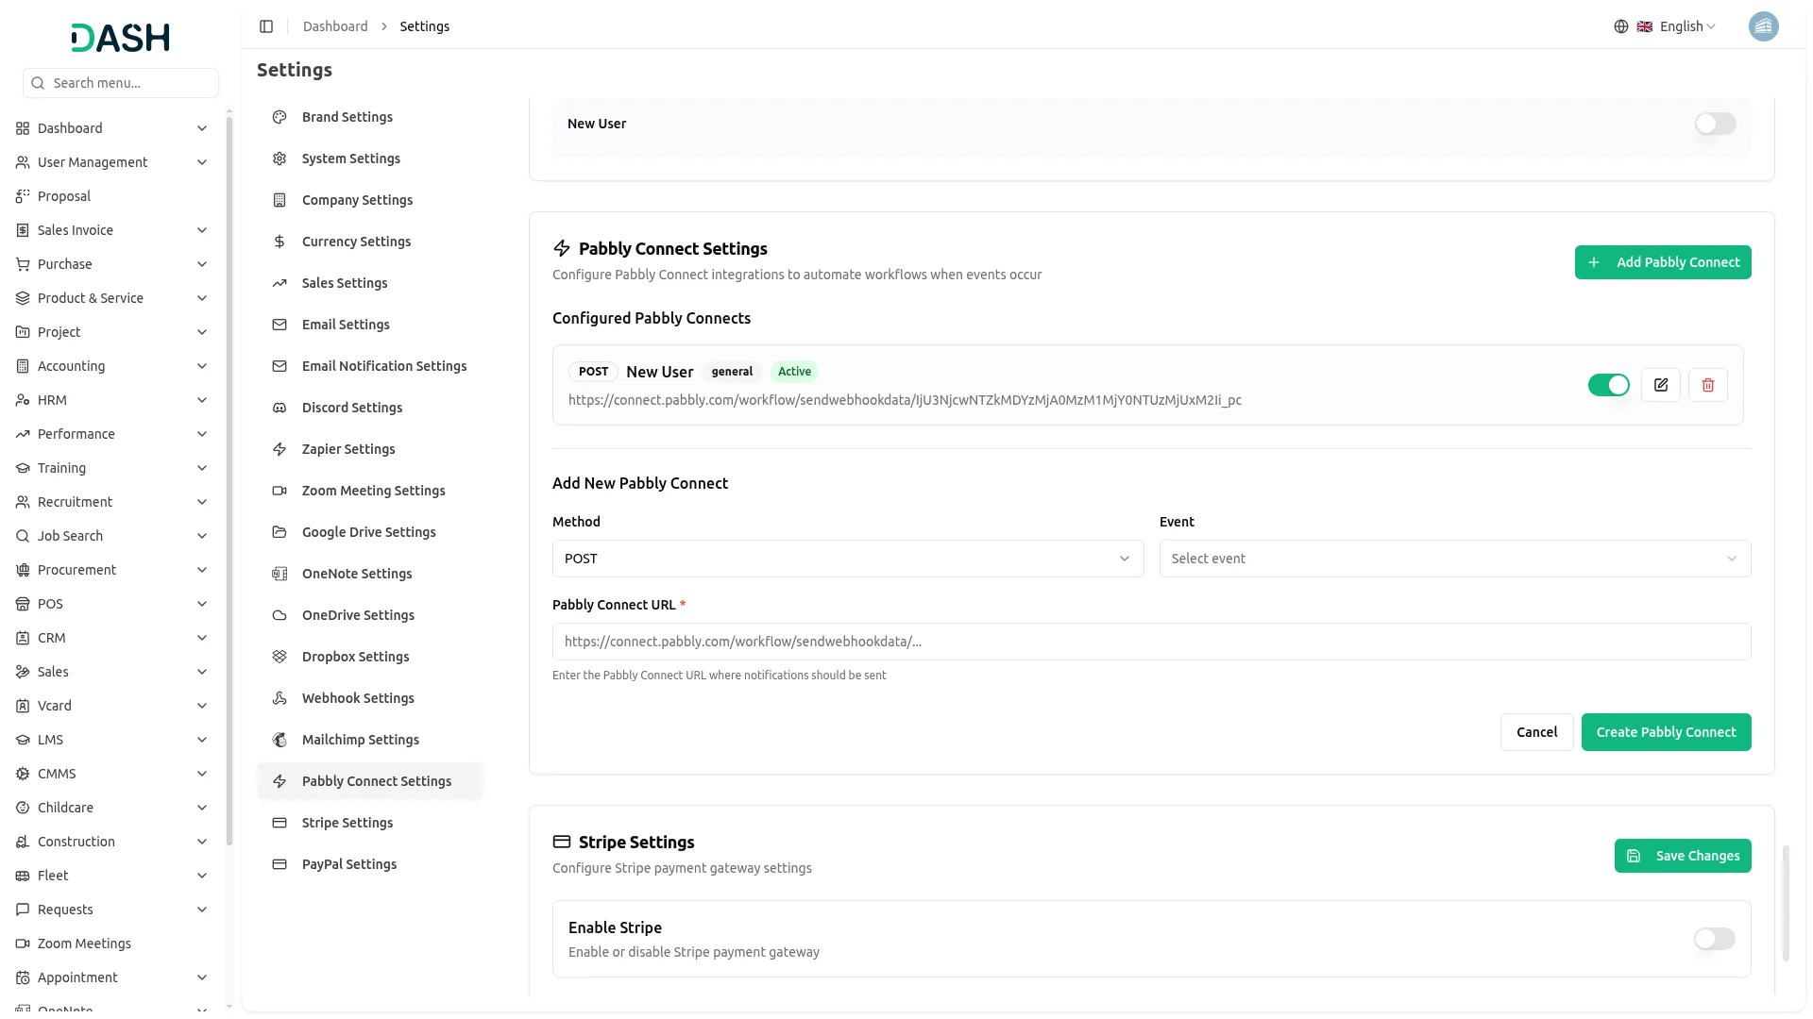Click the Mailchimp Settings icon
1813x1019 pixels.
280,740
